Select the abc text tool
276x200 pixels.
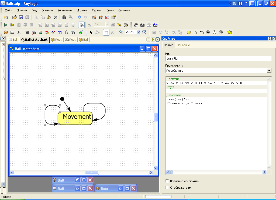click(x=19, y=32)
